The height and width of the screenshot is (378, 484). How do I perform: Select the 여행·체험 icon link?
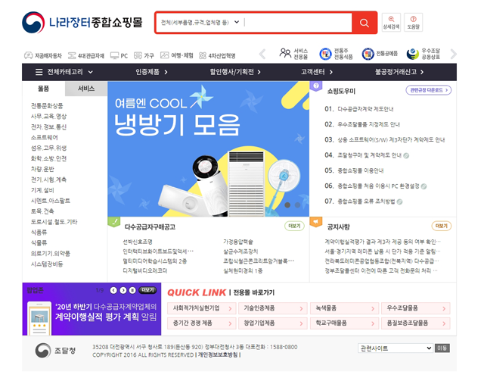[x=176, y=55]
